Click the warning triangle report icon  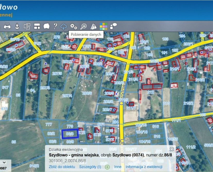(93, 27)
